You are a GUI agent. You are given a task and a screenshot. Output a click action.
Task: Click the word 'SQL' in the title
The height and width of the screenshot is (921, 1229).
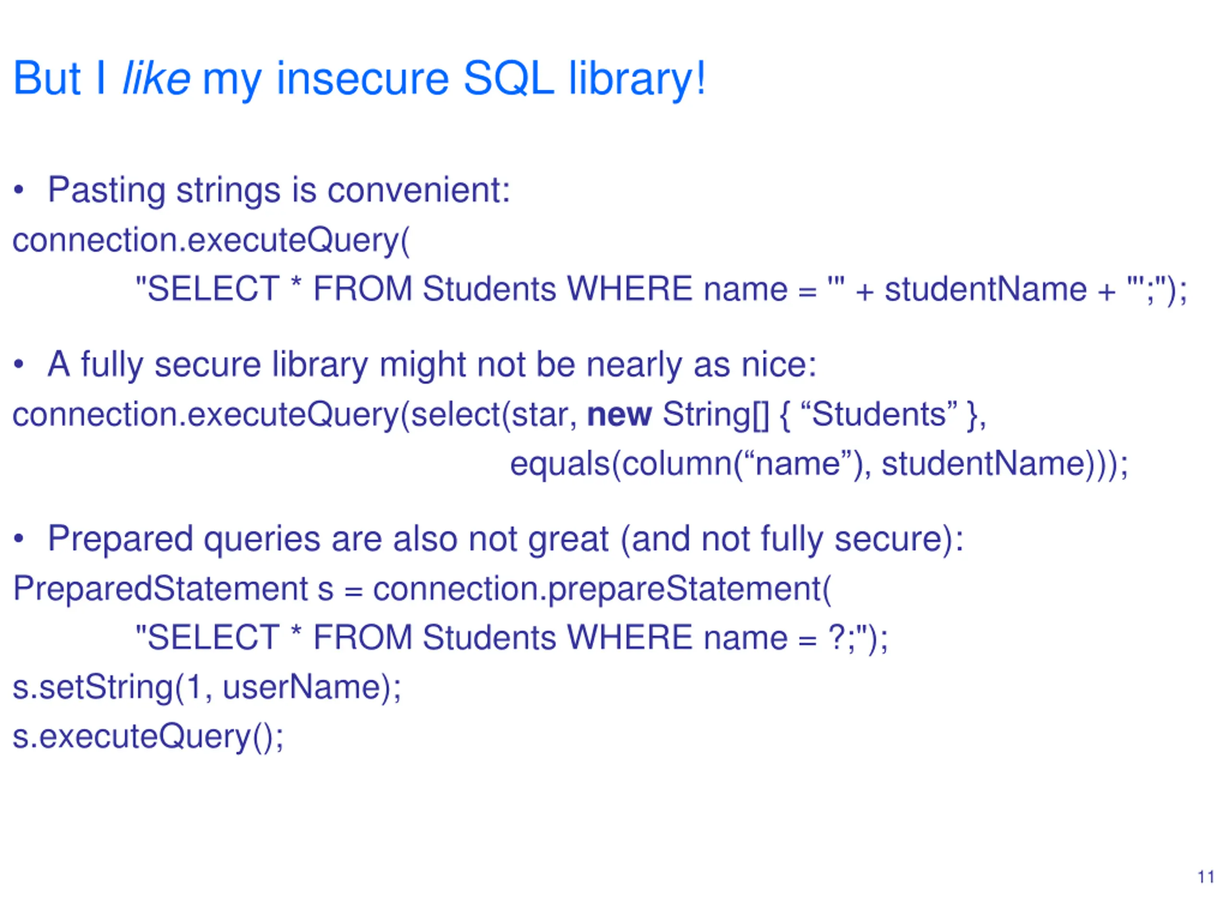[508, 78]
